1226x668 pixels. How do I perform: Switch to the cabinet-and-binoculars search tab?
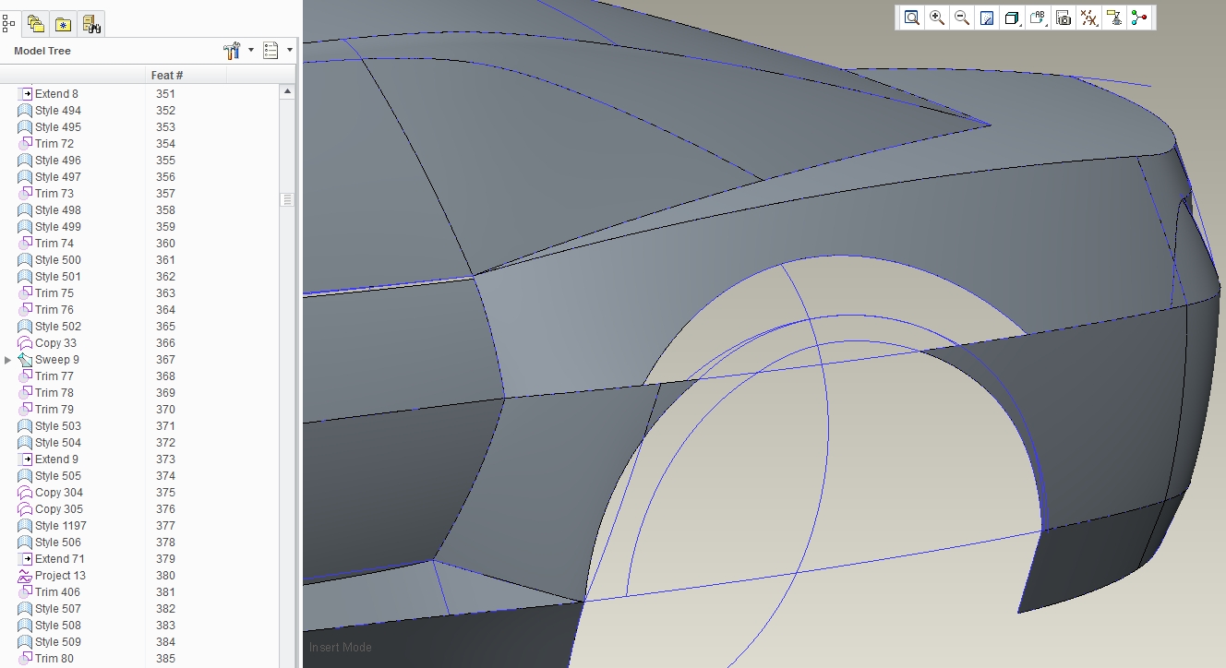pyautogui.click(x=90, y=24)
